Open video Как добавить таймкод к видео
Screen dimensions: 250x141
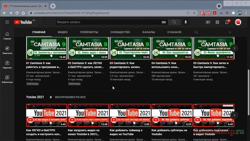tap(126, 132)
